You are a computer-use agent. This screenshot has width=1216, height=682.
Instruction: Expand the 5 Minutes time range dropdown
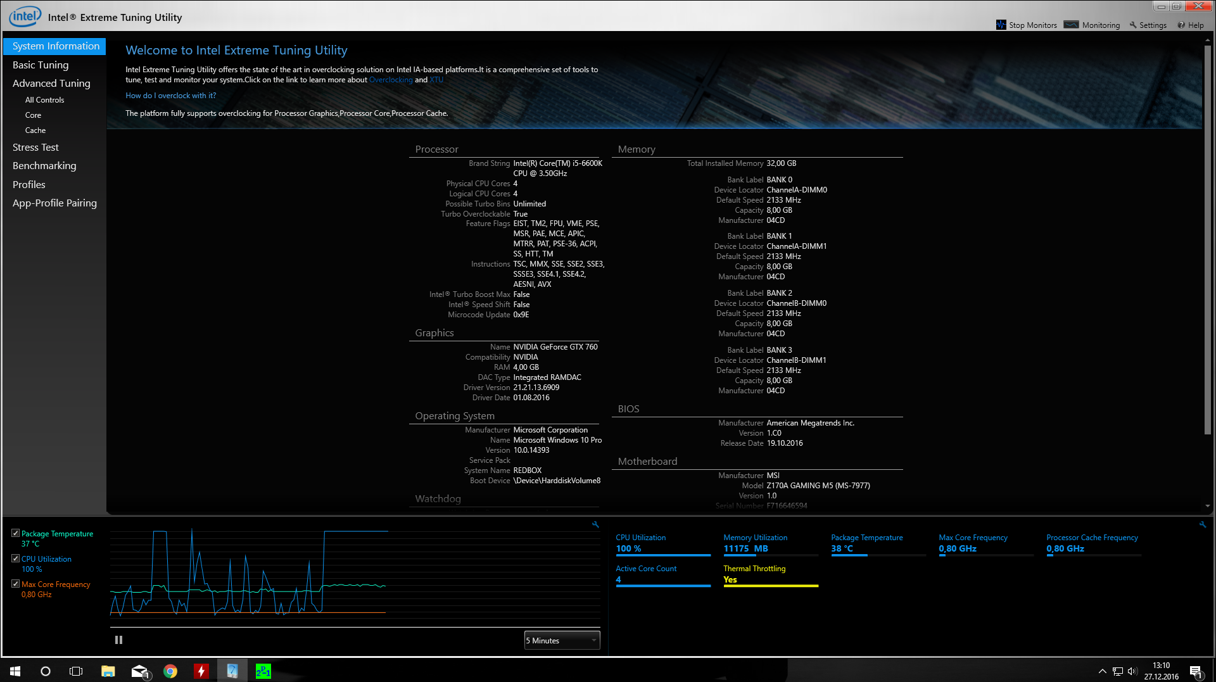tap(562, 641)
